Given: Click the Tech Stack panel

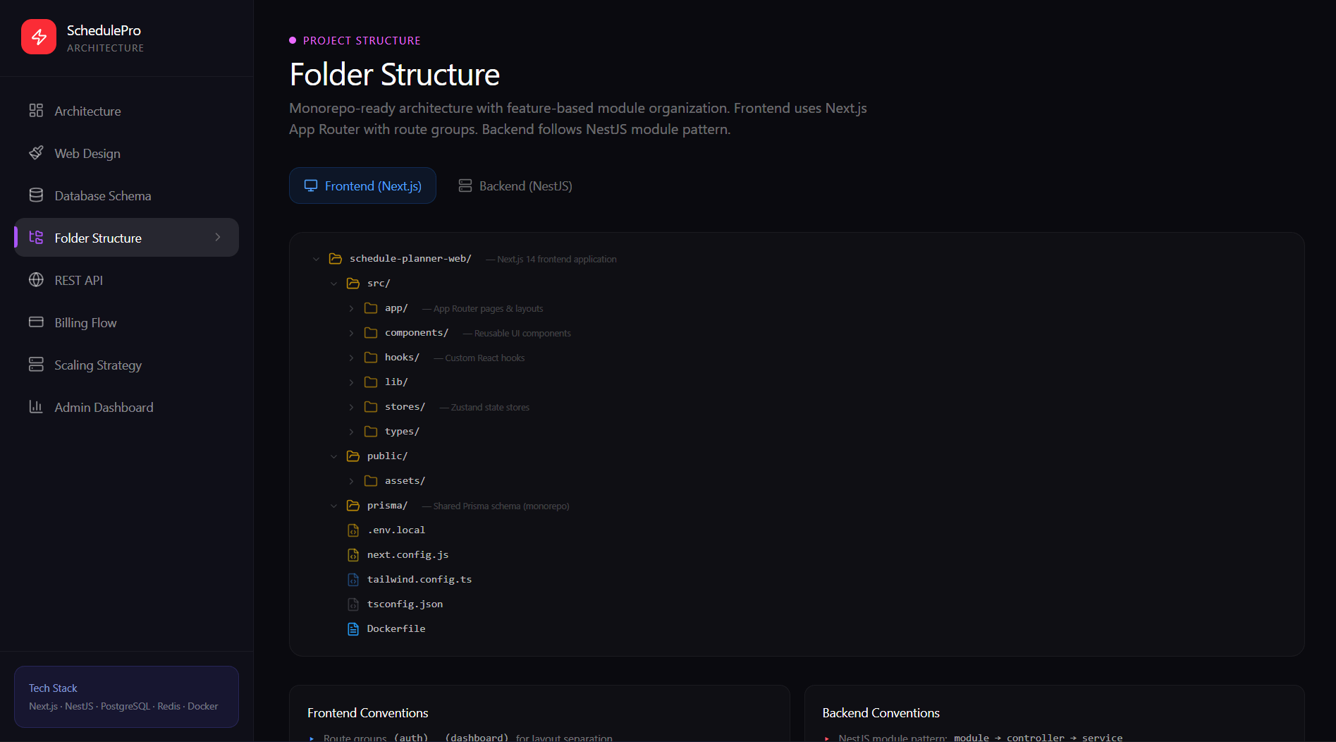Looking at the screenshot, I should [x=125, y=696].
